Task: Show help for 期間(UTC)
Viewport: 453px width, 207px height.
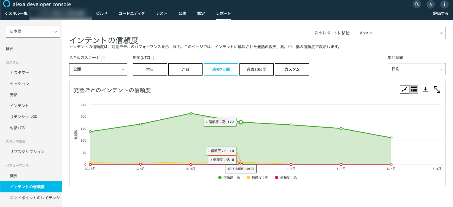Action: point(153,58)
